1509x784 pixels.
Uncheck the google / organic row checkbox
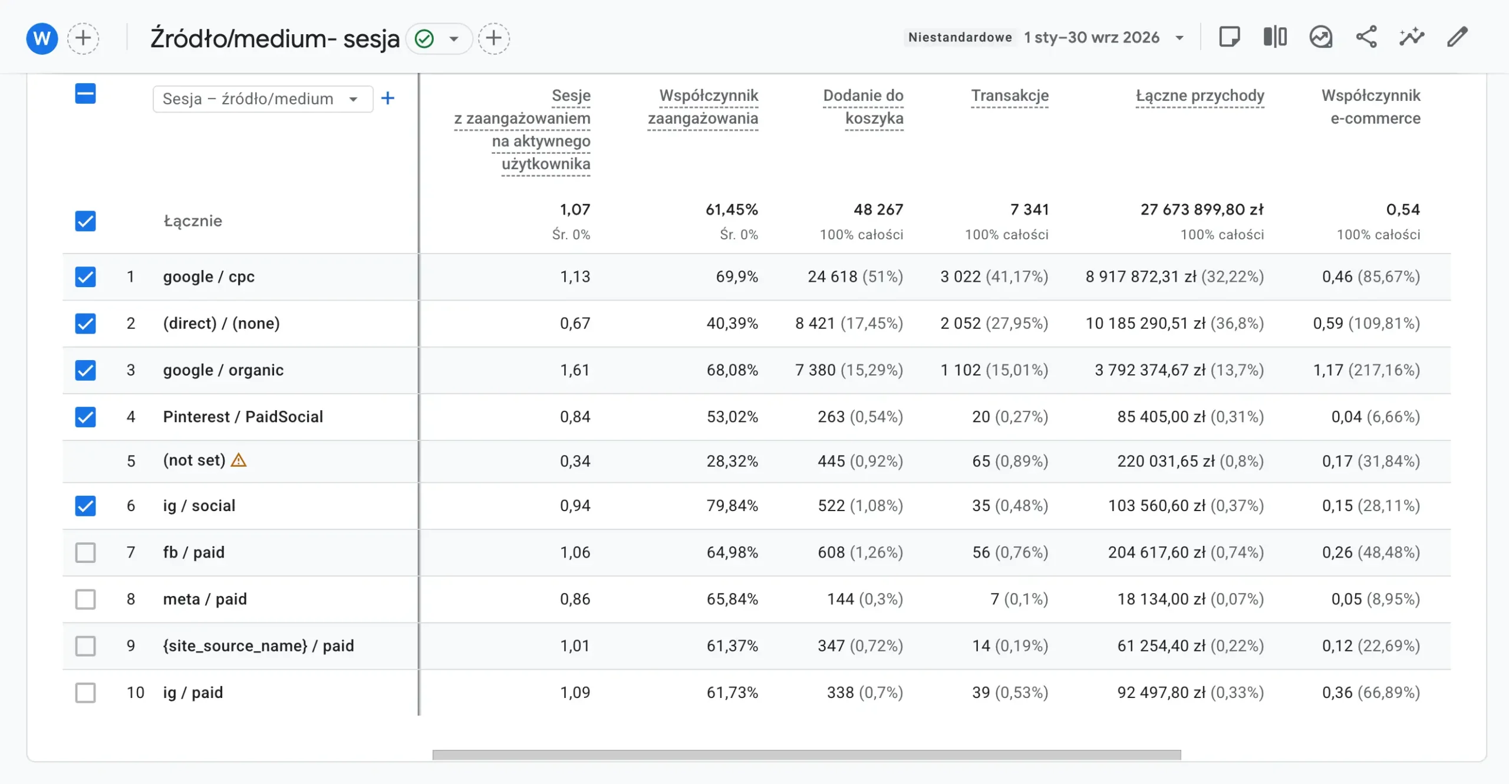pyautogui.click(x=85, y=370)
